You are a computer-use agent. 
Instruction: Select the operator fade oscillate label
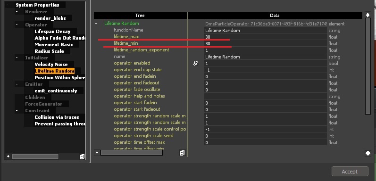pyautogui.click(x=137, y=90)
